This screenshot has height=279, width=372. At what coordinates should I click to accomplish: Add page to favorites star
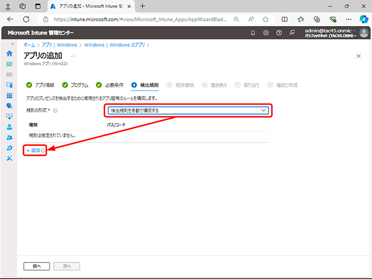pyautogui.click(x=266, y=19)
